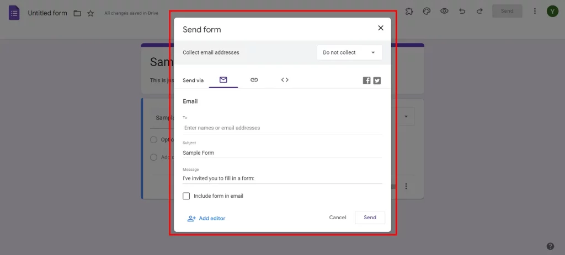Screen dimensions: 565x255
Task: Click the undo arrow icon
Action: pyautogui.click(x=462, y=11)
